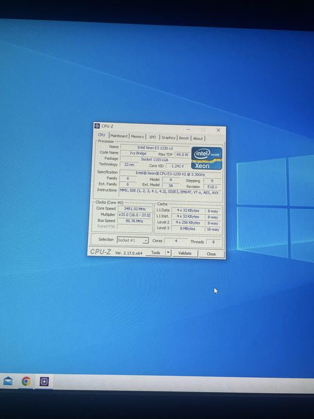314x419 pixels.
Task: Open the SPD tab
Action: pyautogui.click(x=153, y=137)
